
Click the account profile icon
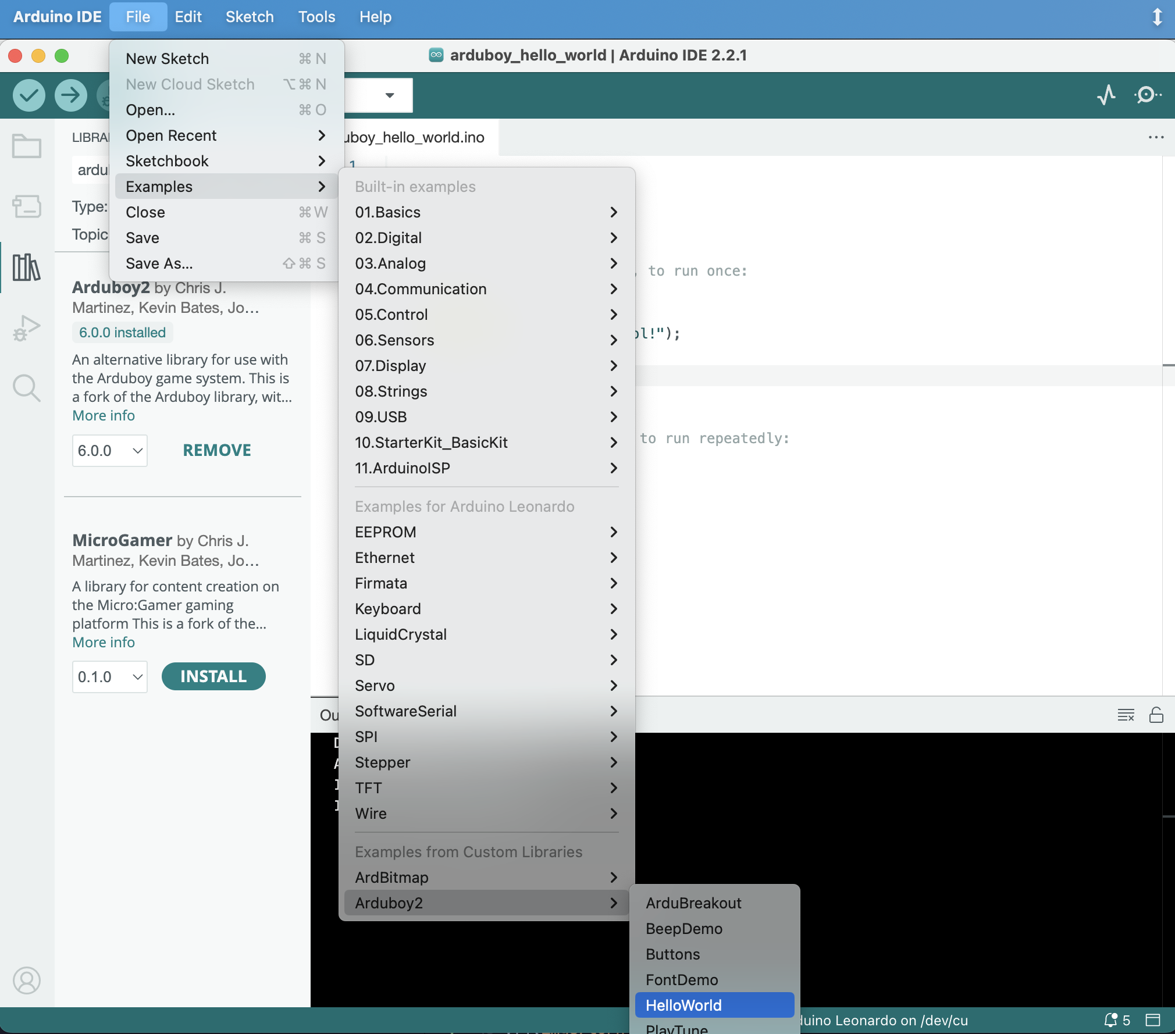[x=27, y=980]
